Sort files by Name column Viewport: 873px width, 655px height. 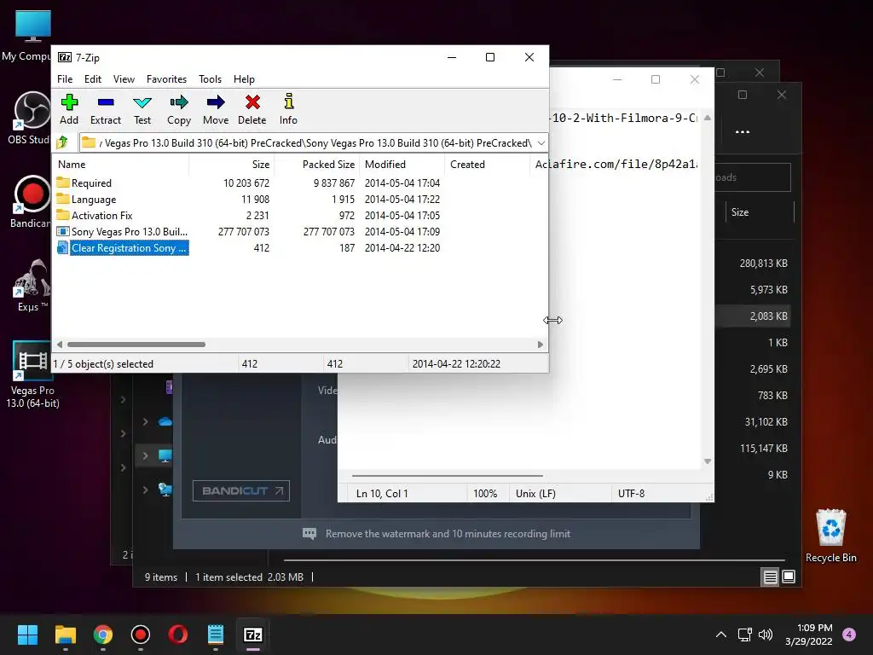pos(121,165)
